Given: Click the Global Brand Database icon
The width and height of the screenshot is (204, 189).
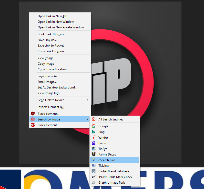Looking at the screenshot, I should coord(94,171).
